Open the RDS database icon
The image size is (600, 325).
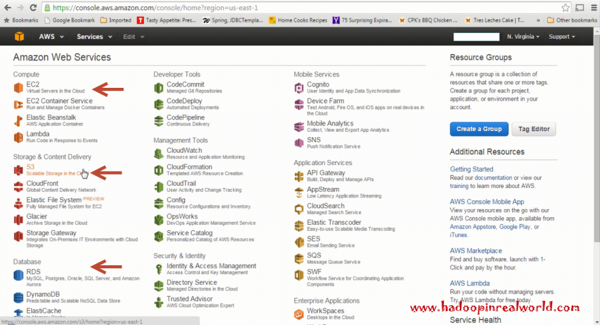tap(19, 275)
